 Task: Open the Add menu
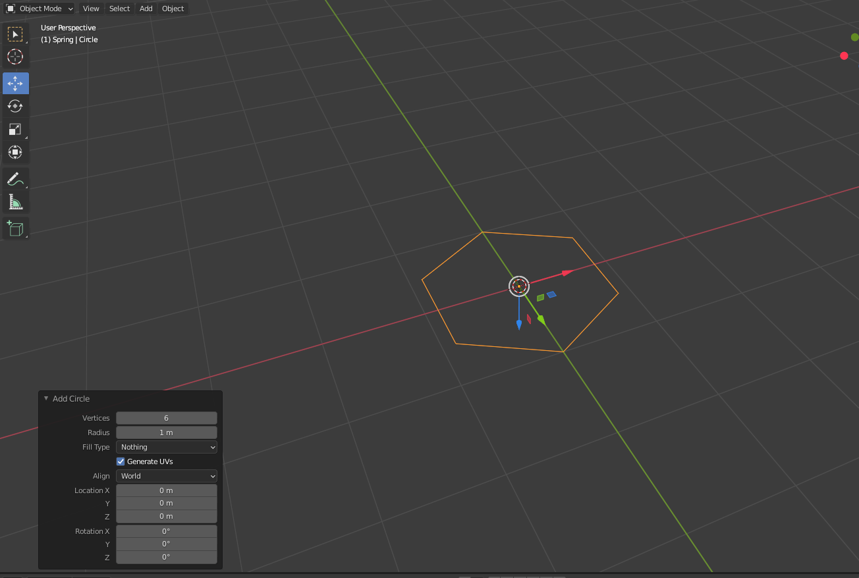[146, 9]
